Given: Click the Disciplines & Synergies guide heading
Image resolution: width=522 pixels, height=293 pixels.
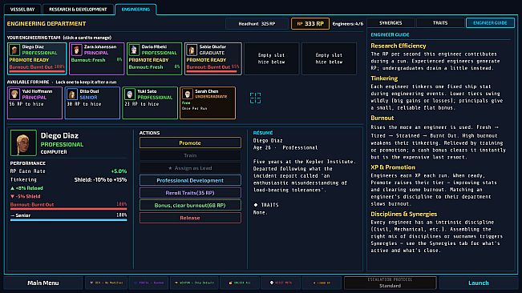Looking at the screenshot, I should click(404, 215).
